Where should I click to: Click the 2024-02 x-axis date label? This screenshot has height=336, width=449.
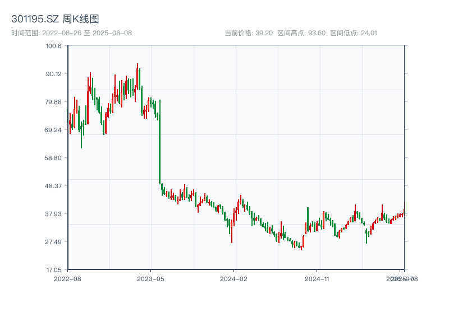pyautogui.click(x=233, y=278)
